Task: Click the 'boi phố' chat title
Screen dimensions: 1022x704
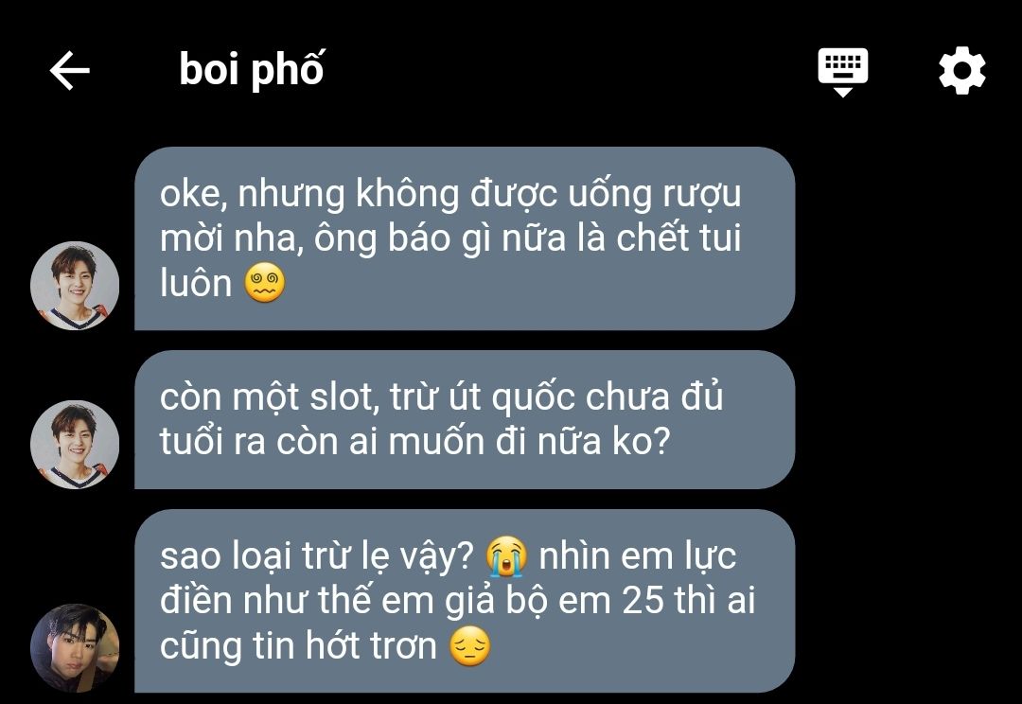Action: pyautogui.click(x=252, y=70)
